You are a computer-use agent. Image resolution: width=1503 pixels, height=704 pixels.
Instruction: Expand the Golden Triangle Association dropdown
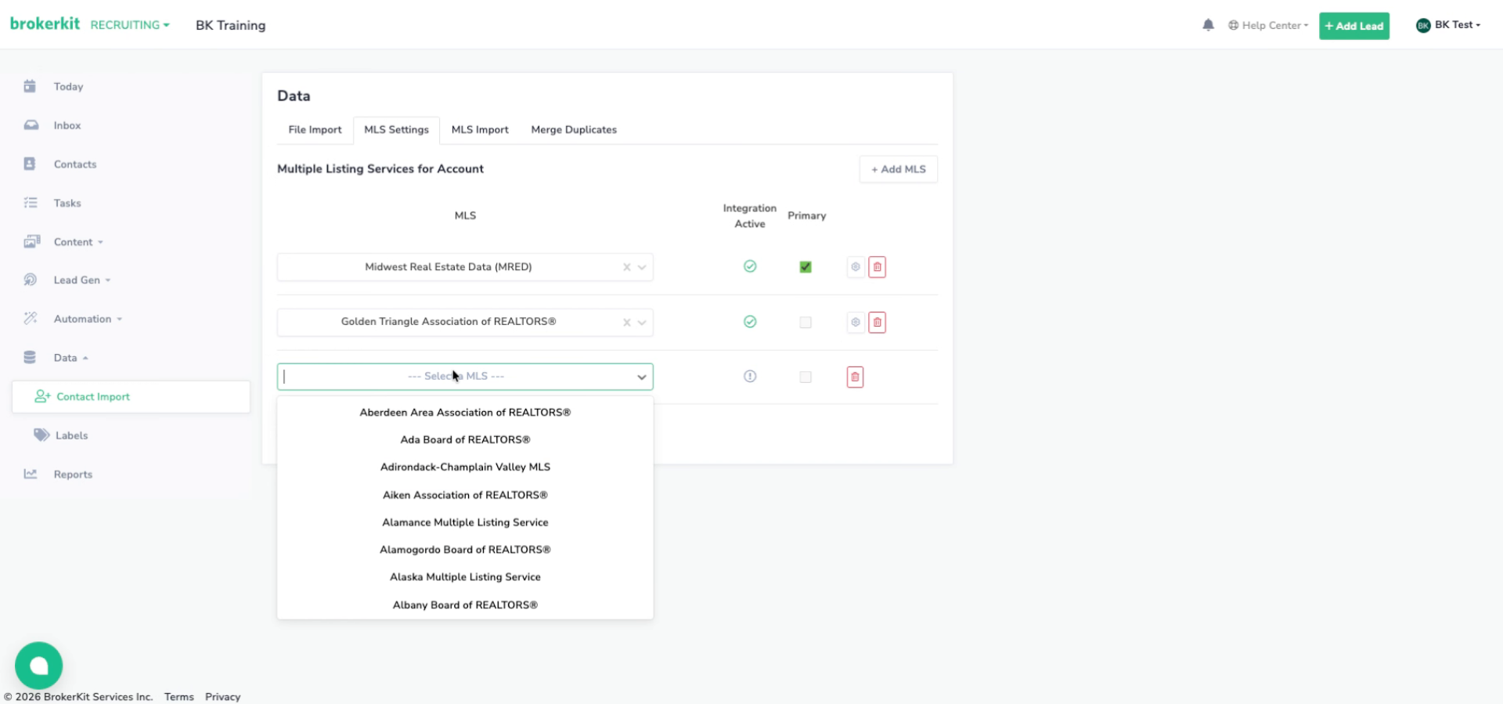[x=642, y=322]
